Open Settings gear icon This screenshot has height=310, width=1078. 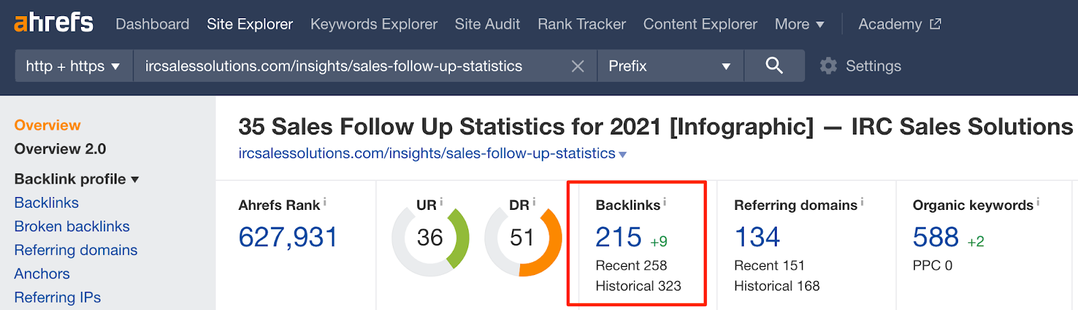(x=828, y=66)
